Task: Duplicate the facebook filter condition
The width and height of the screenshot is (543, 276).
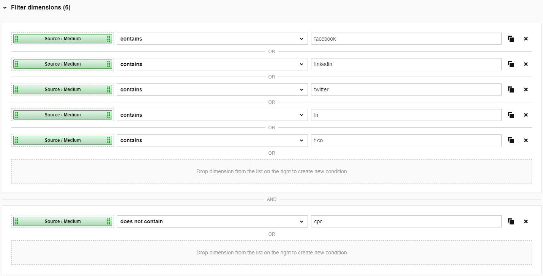Action: pyautogui.click(x=511, y=39)
